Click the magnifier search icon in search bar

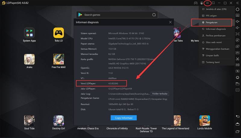[154, 15]
